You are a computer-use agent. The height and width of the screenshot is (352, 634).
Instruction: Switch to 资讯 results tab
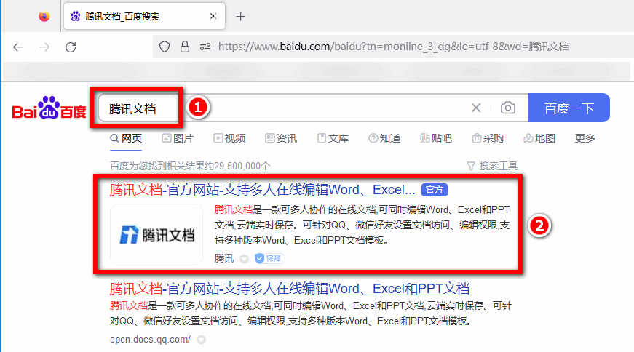tap(281, 139)
